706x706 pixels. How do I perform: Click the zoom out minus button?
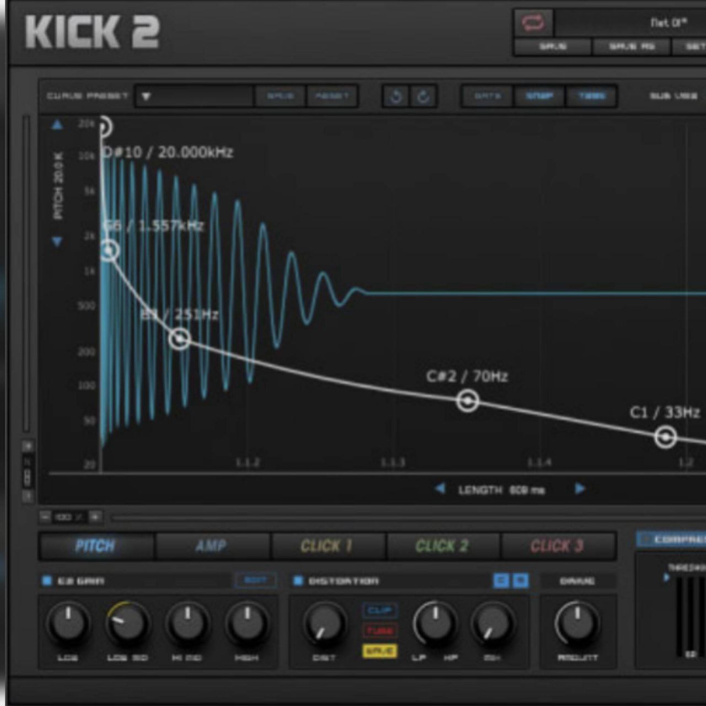click(x=45, y=517)
